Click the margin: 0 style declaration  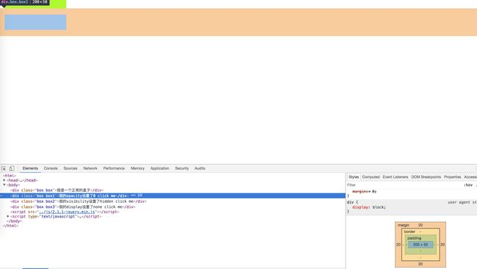coord(364,192)
